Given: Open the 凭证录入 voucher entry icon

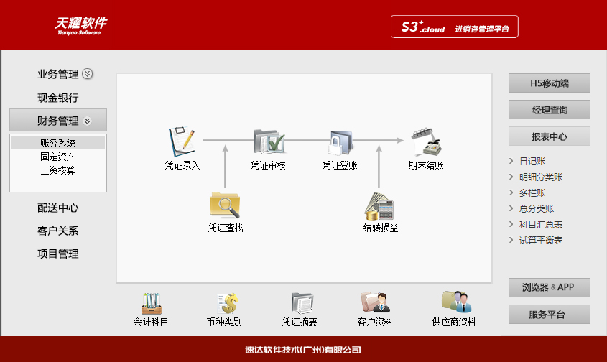Looking at the screenshot, I should pyautogui.click(x=182, y=141).
